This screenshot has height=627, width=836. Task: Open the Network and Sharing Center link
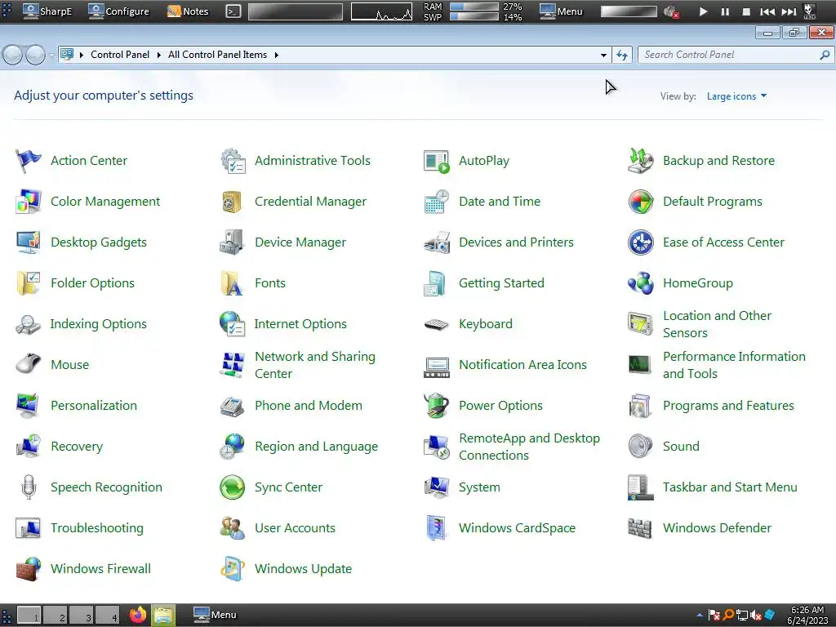pyautogui.click(x=315, y=365)
